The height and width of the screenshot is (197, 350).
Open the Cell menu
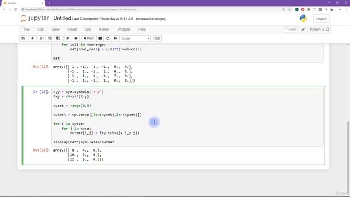tap(87, 30)
